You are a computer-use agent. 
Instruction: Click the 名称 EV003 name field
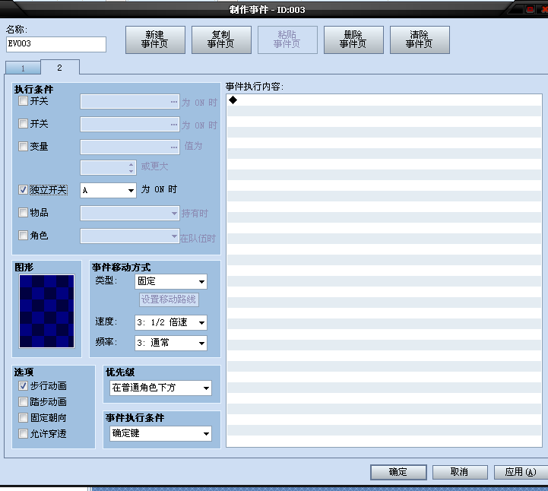point(56,44)
